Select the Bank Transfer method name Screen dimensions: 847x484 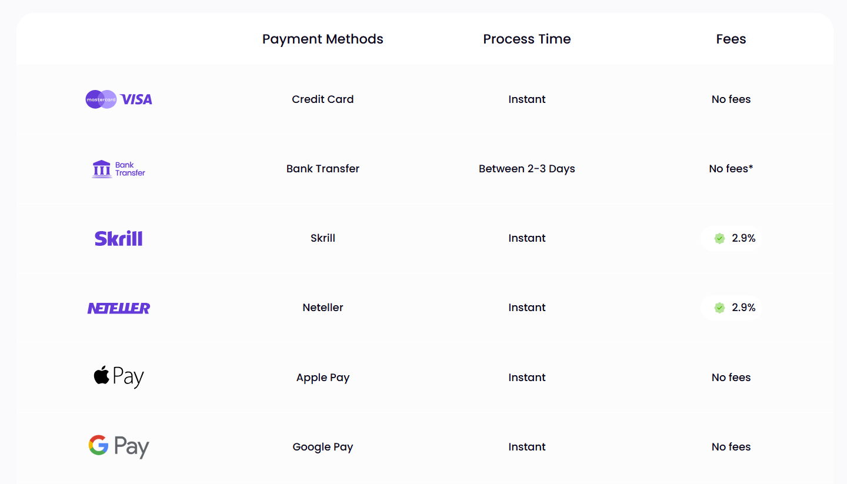(322, 169)
